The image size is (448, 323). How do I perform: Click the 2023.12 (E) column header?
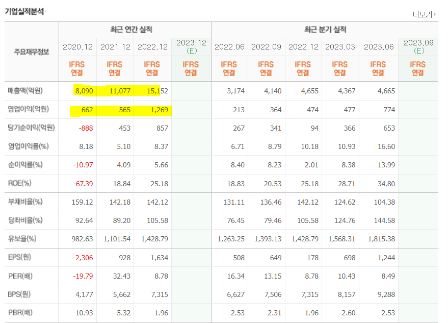(x=191, y=46)
